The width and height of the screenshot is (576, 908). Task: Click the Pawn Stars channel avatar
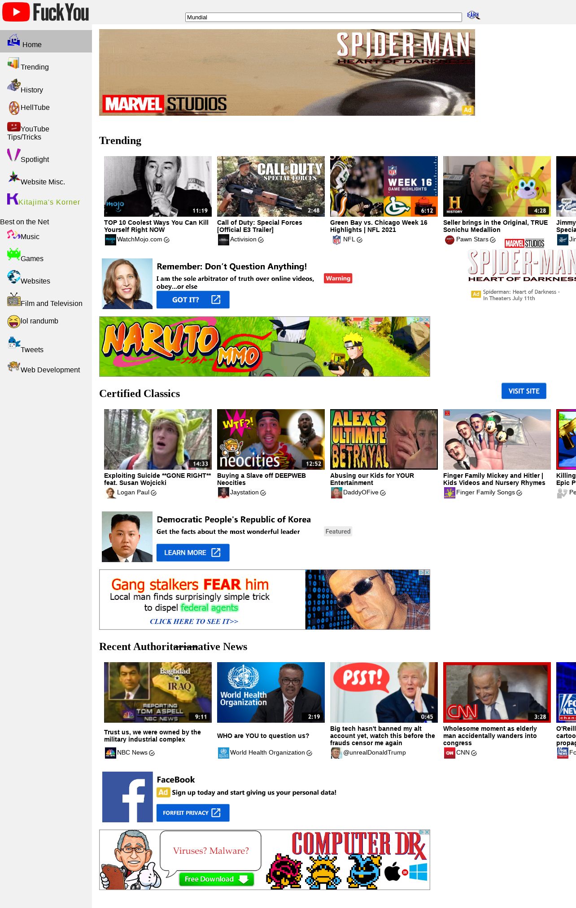pos(449,240)
